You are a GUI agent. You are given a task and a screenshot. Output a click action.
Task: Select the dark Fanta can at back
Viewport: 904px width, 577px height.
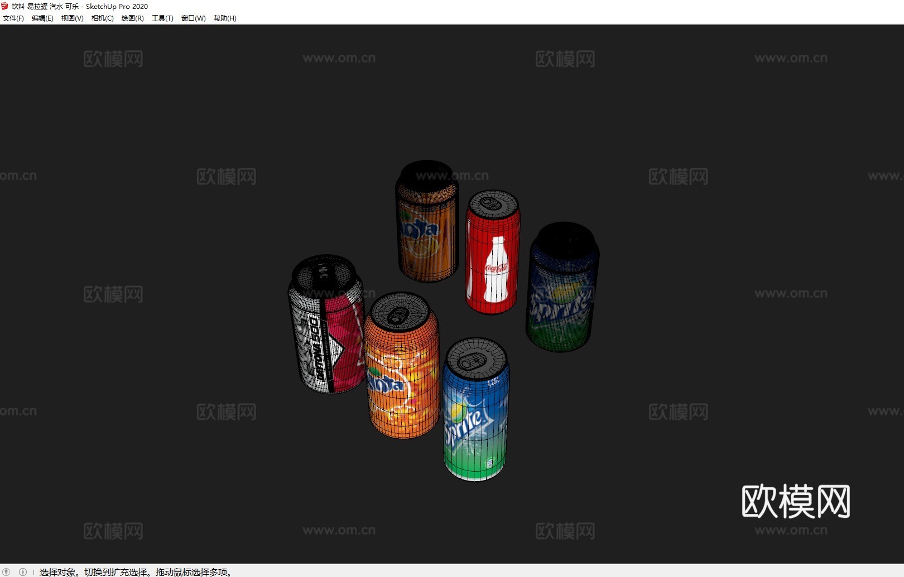(427, 221)
